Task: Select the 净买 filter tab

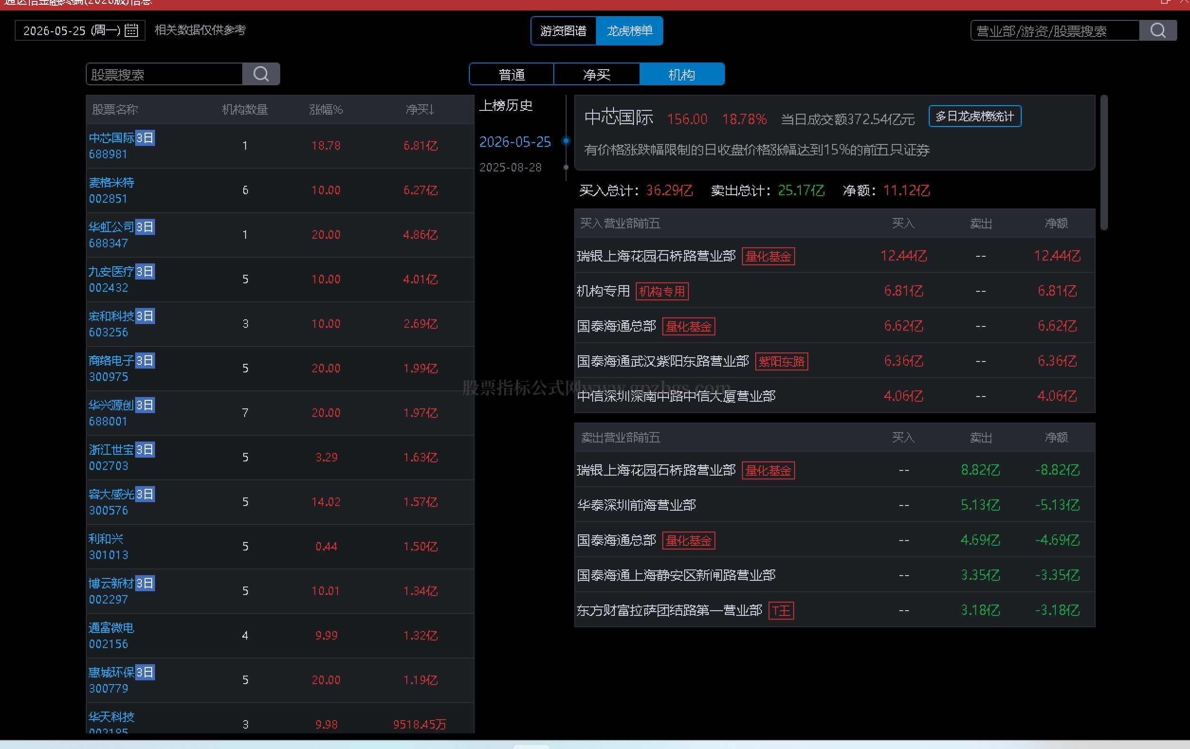Action: point(596,74)
